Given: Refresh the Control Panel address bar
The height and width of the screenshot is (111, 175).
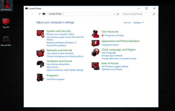Looking at the screenshot, I should 118,14.
